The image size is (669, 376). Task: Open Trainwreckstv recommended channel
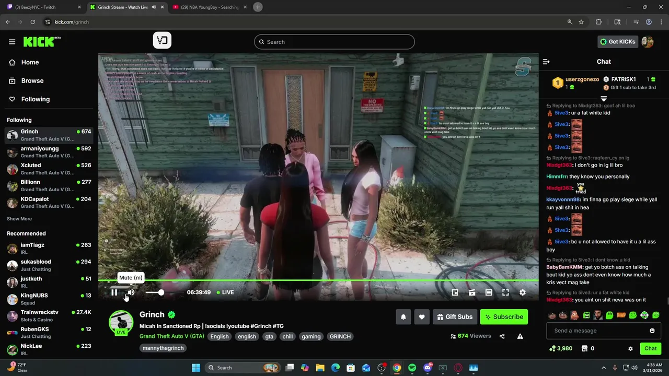[49, 315]
